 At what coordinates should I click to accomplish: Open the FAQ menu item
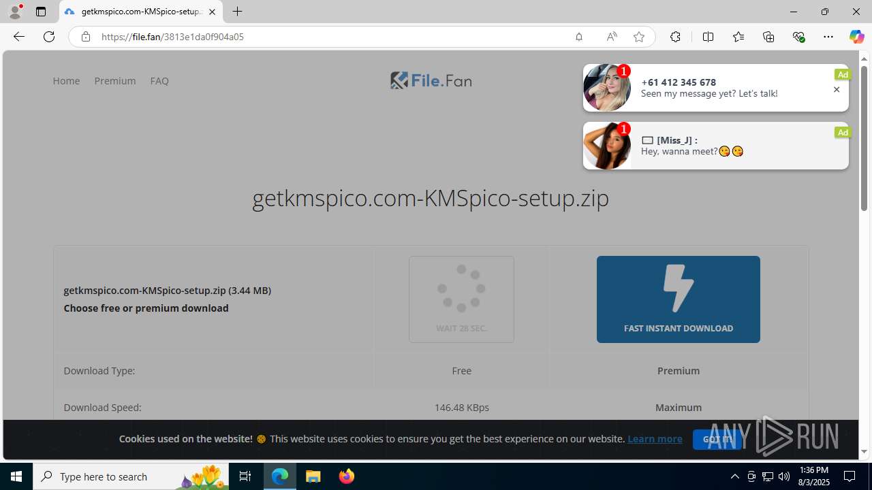click(159, 81)
